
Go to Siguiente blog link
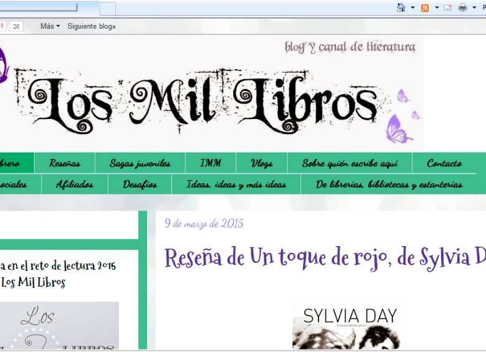(92, 26)
